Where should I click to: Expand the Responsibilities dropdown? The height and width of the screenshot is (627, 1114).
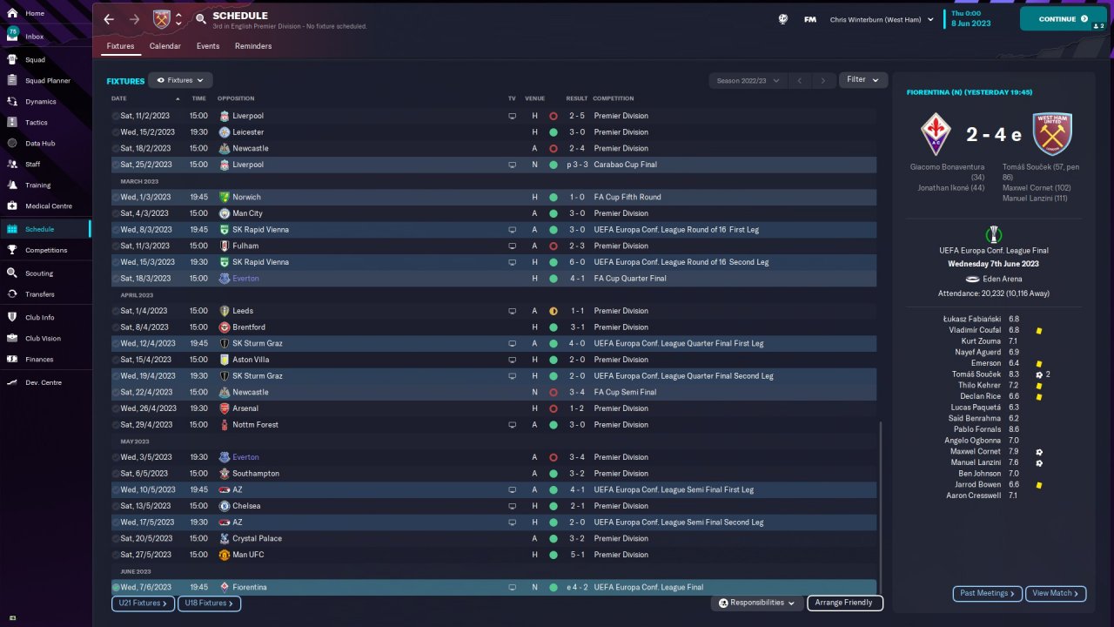756,603
